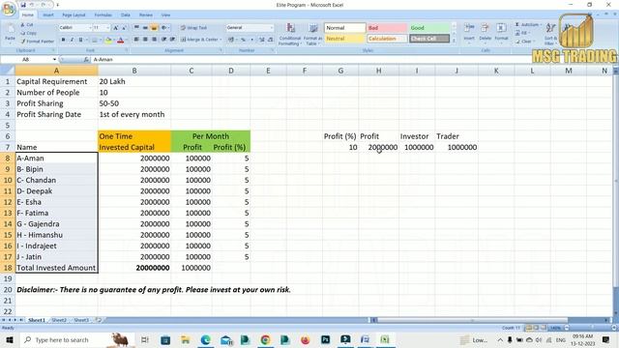Toggle Bold formatting
The image size is (619, 348).
coord(63,40)
